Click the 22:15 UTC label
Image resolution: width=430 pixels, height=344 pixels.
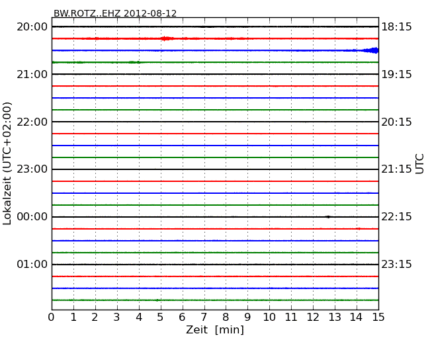[396, 217]
